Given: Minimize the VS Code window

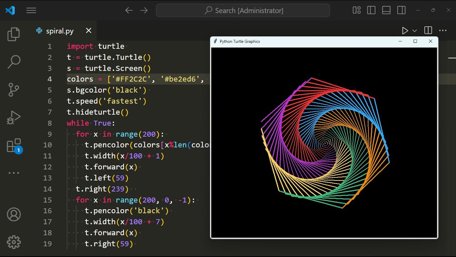Looking at the screenshot, I should click(418, 10).
